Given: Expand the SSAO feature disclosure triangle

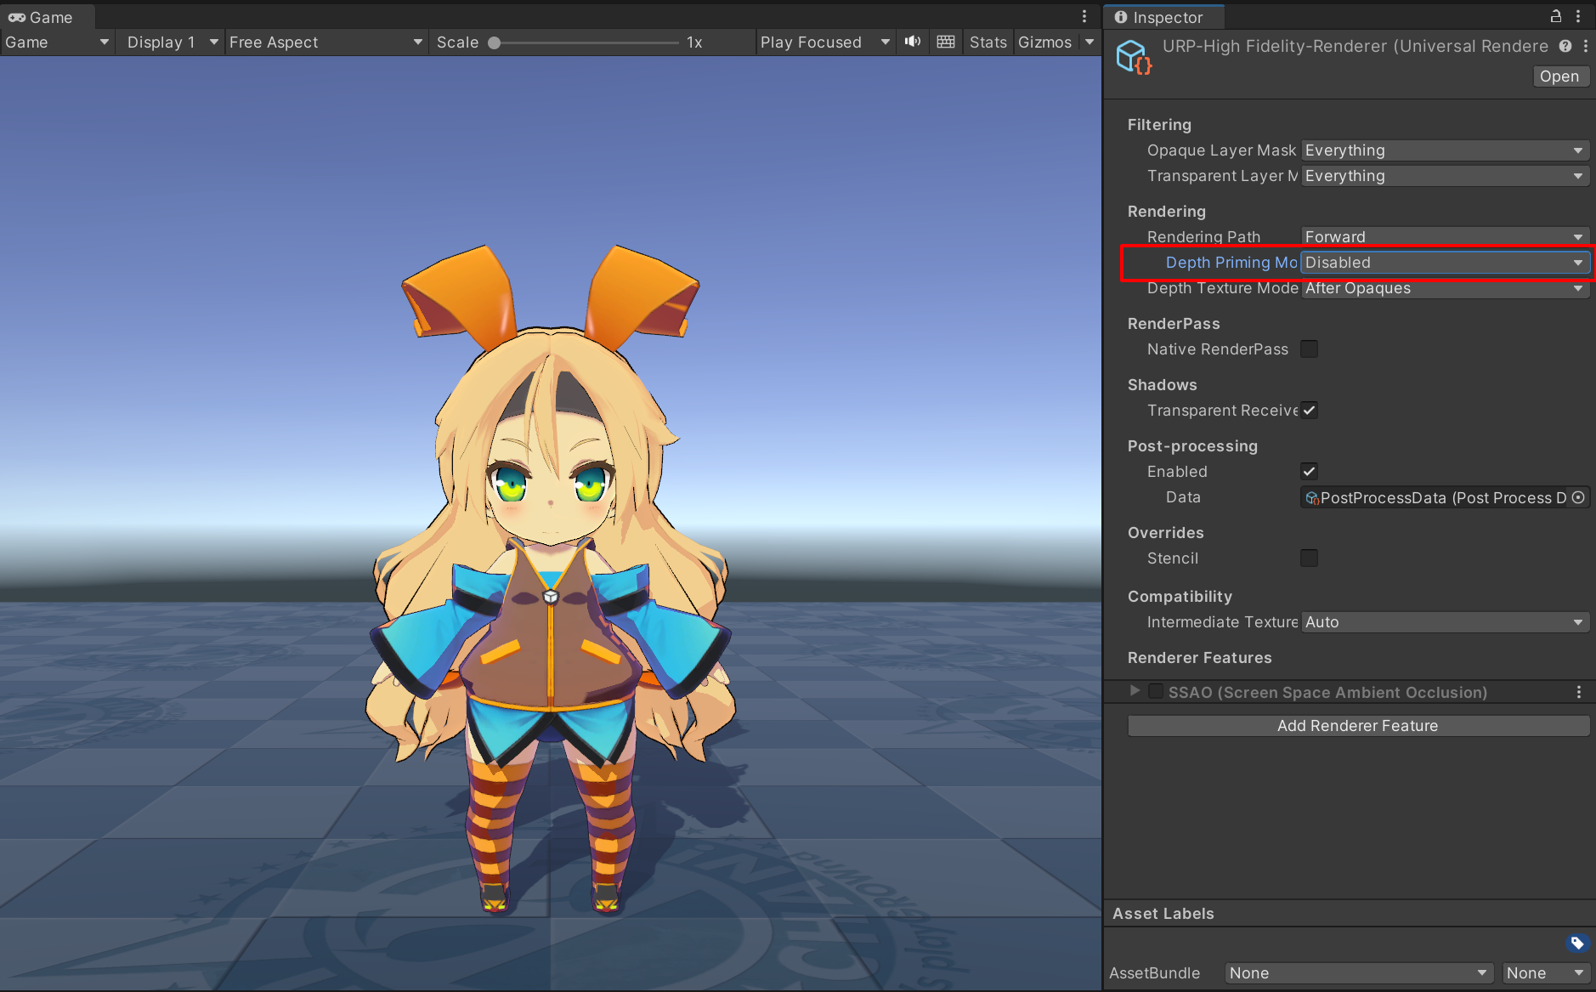Looking at the screenshot, I should point(1135,691).
